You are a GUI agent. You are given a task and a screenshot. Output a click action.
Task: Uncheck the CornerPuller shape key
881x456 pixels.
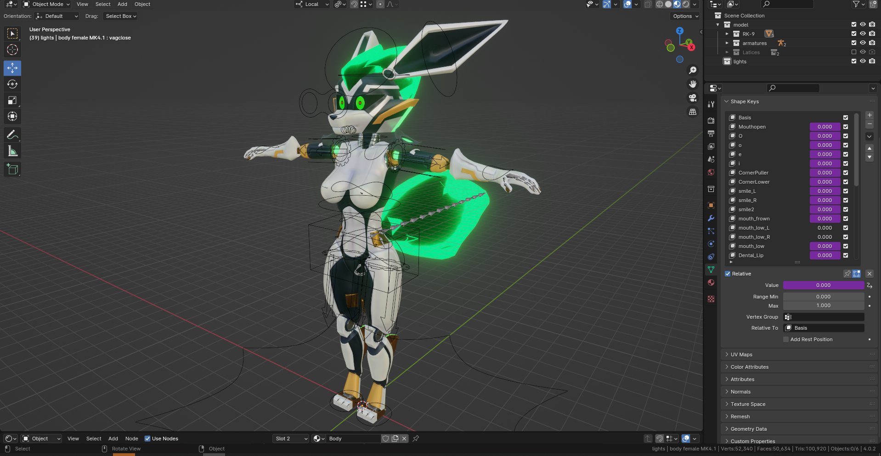pos(846,173)
